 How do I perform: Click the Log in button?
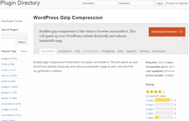[x=160, y=3]
